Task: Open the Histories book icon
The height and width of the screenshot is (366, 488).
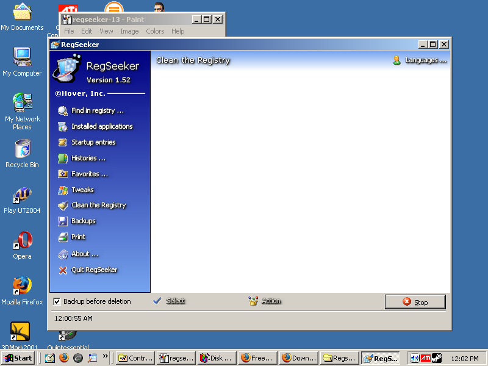Action: pyautogui.click(x=62, y=159)
